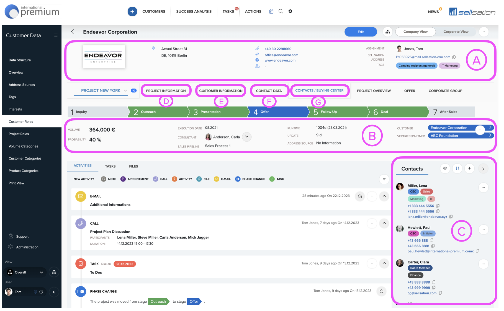Collapse sidebar using hamburger menu icon
The image size is (504, 311).
coord(56,35)
